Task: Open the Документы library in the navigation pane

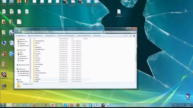Action: 23,56
